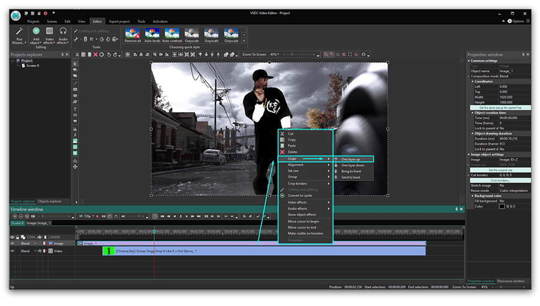Toggle the eye icon in the layers header
Screen dimensions: 540x306
(13, 237)
